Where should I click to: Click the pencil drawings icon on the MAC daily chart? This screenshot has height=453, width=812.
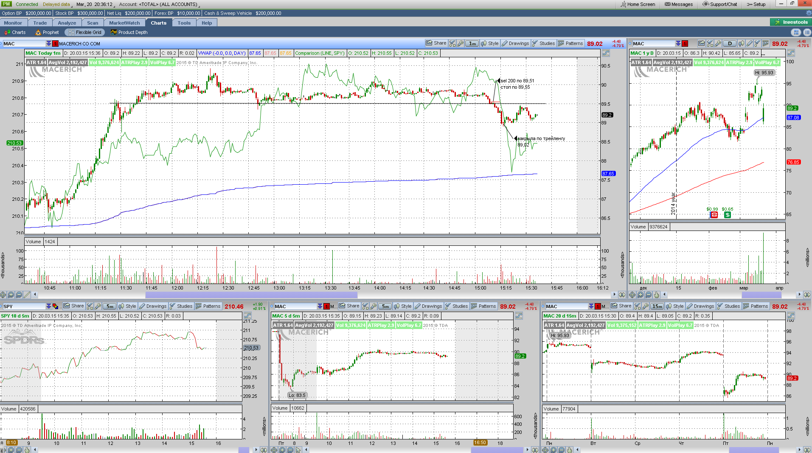point(750,43)
